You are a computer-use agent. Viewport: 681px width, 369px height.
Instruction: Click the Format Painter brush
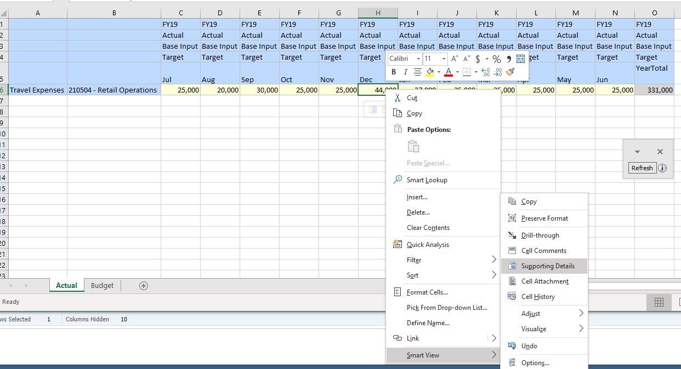510,72
